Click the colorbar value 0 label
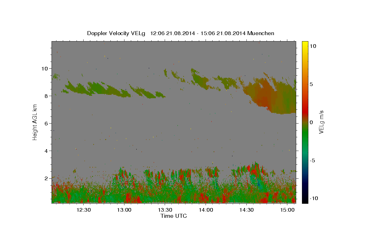 pyautogui.click(x=311, y=122)
